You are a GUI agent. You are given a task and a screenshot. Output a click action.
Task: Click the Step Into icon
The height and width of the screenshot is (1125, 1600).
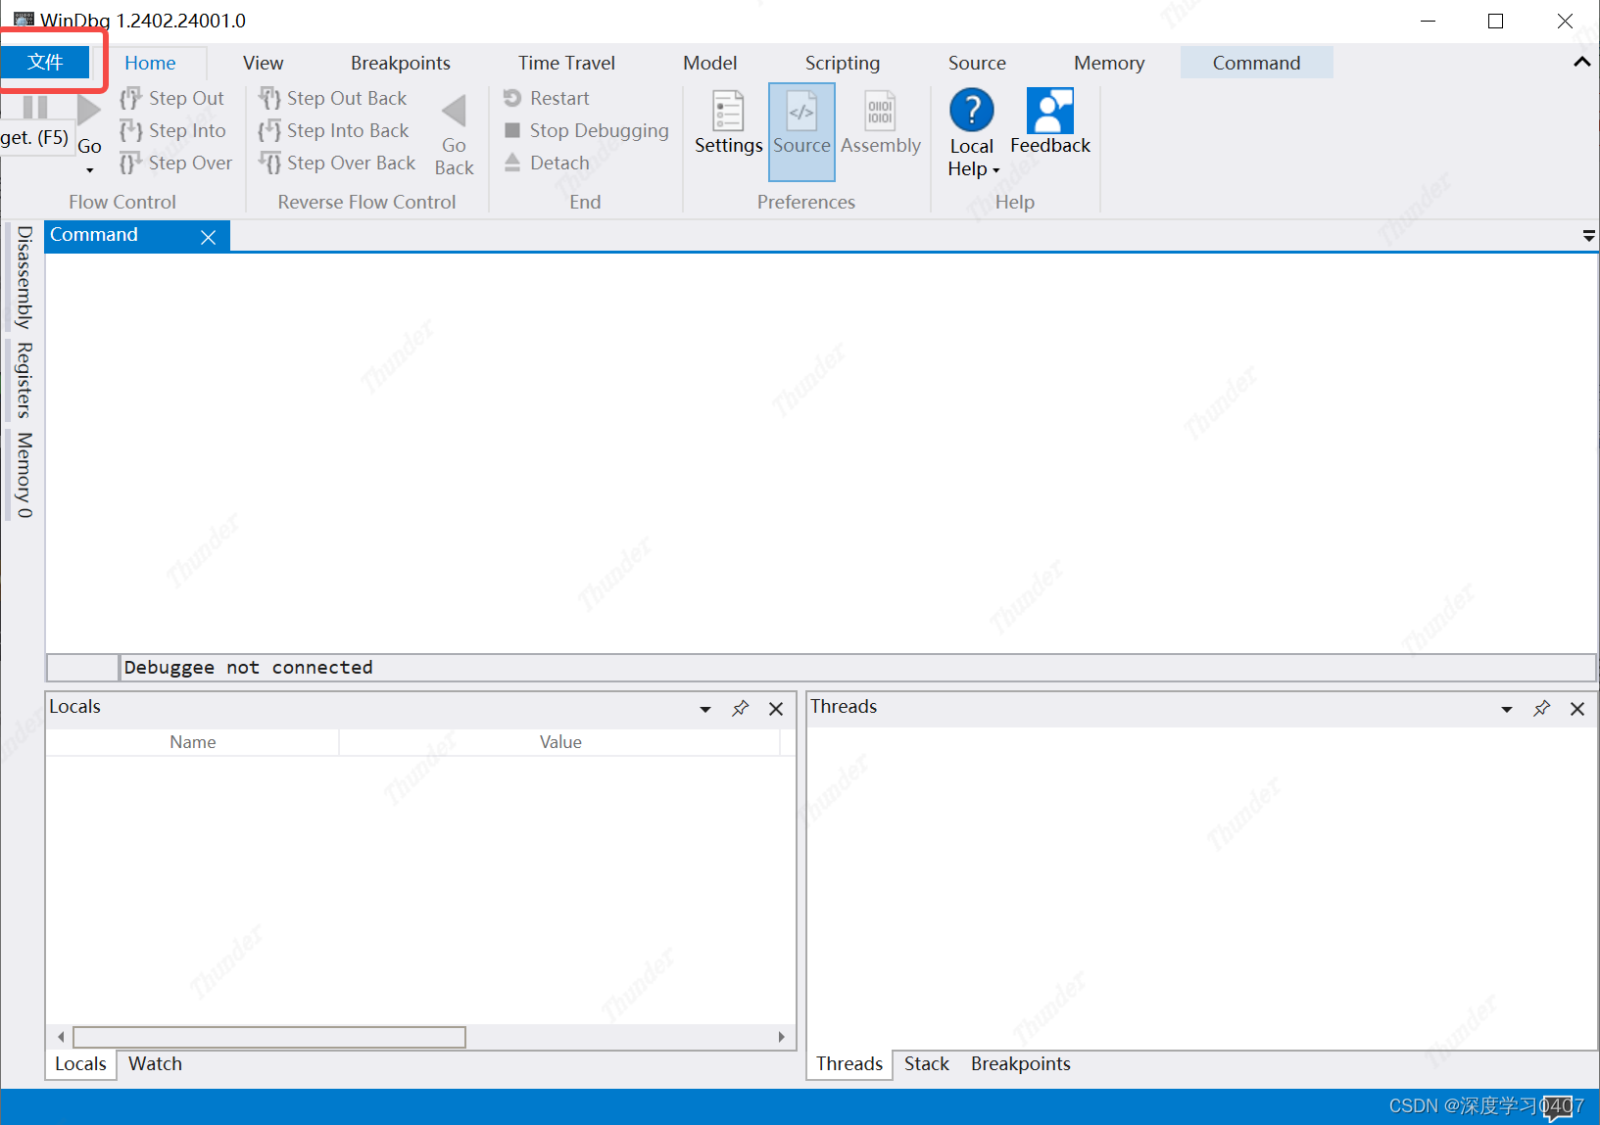pyautogui.click(x=131, y=130)
